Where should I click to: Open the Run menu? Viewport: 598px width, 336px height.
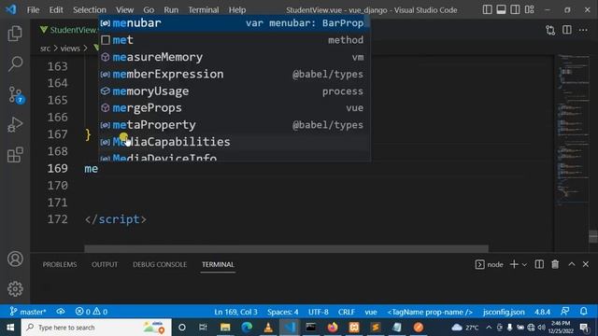click(171, 10)
